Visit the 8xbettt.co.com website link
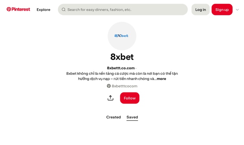The height and width of the screenshot is (145, 244). [121, 68]
